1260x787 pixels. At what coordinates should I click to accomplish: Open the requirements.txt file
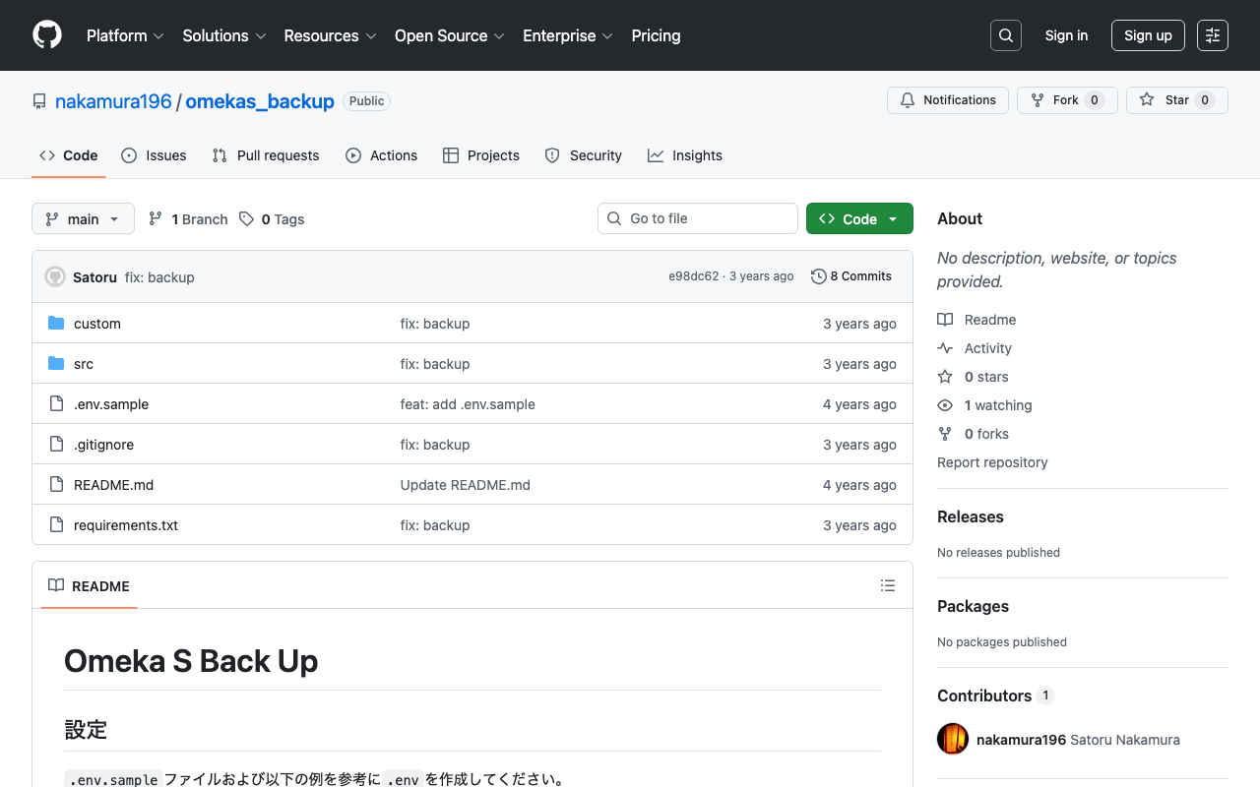[126, 524]
